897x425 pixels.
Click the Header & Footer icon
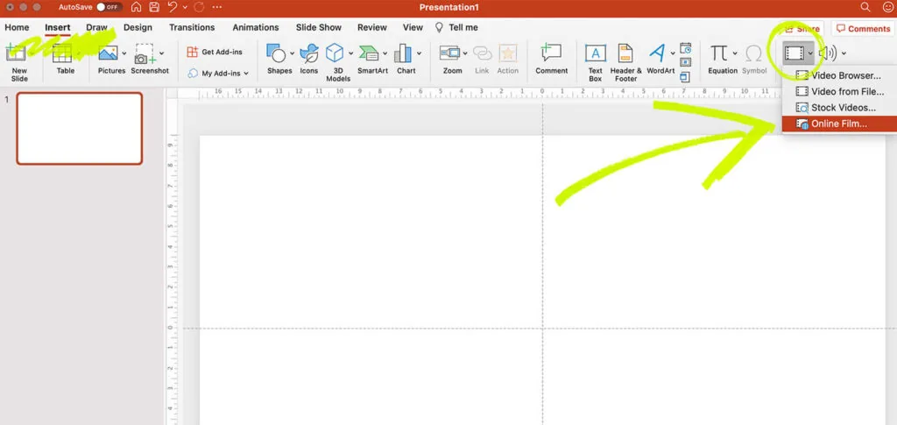pyautogui.click(x=625, y=53)
